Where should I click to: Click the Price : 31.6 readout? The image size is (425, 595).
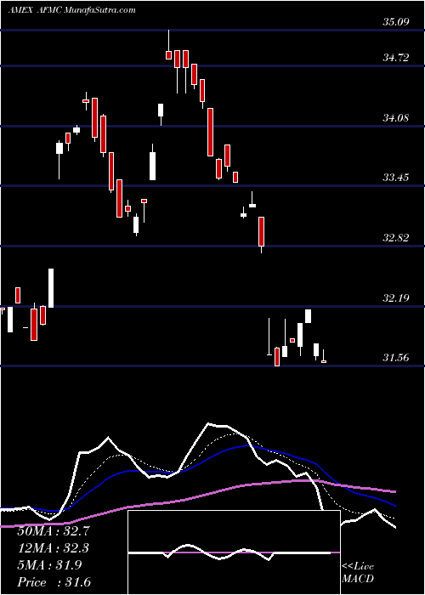53,582
